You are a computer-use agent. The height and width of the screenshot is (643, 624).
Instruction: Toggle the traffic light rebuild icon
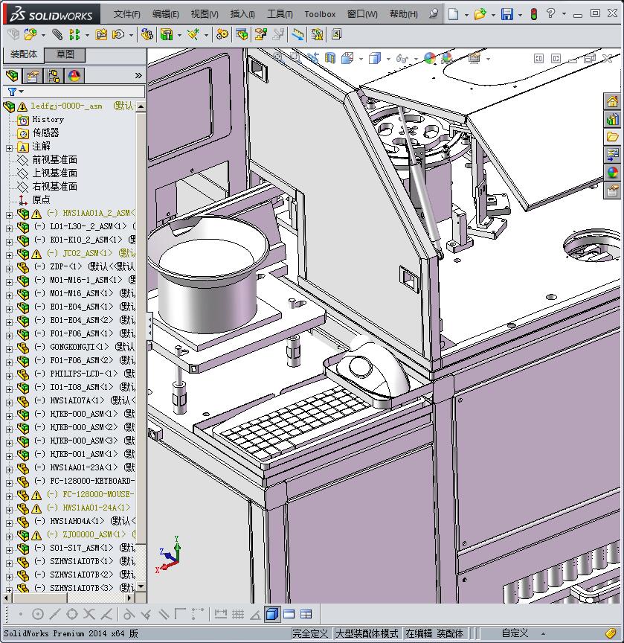tap(534, 14)
